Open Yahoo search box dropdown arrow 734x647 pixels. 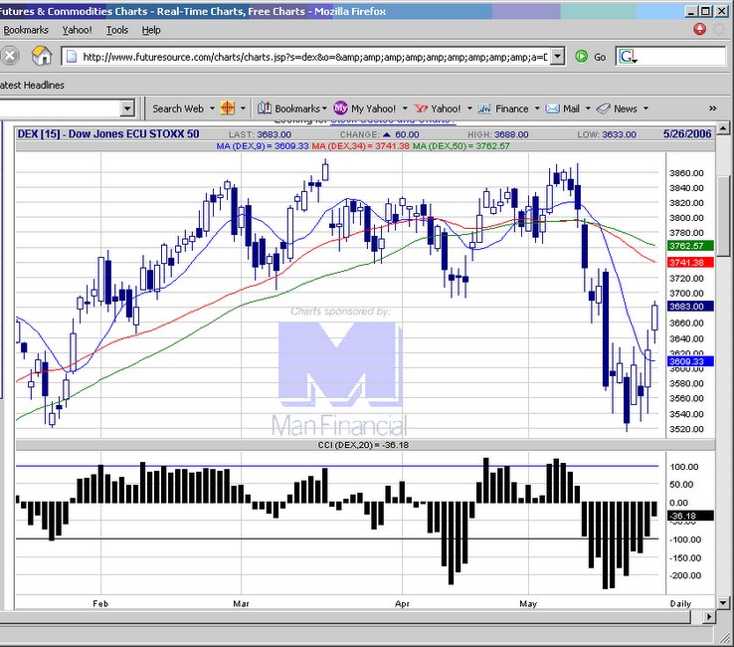127,108
